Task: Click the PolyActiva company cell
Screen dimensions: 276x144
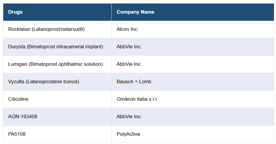Action: point(128,134)
